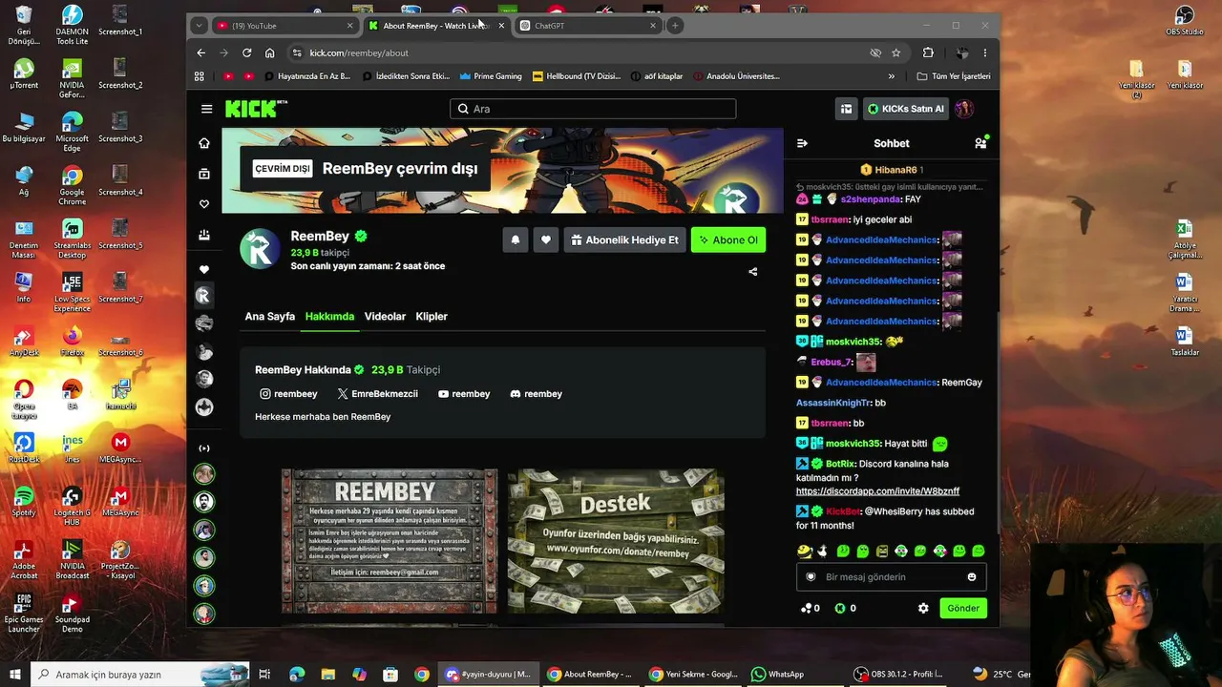Open site information icon in address bar
This screenshot has height=687, width=1222.
[297, 52]
